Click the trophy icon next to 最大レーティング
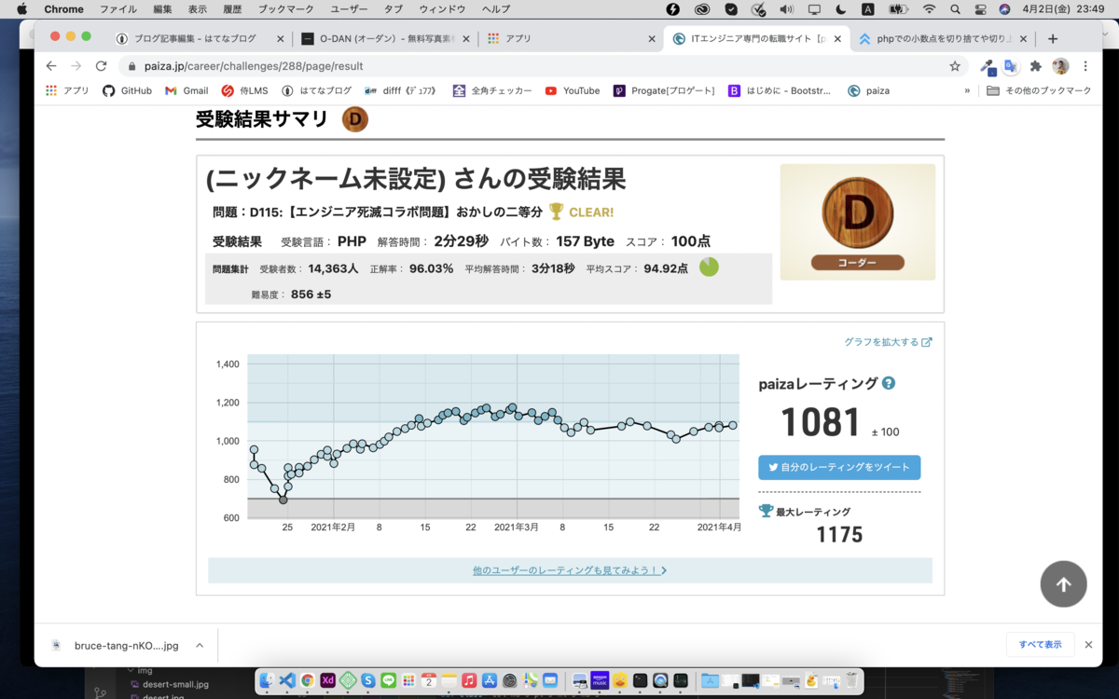Viewport: 1119px width, 699px height. 767,511
